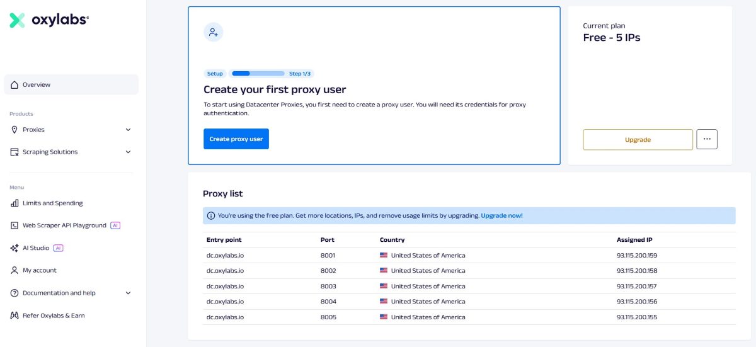This screenshot has height=347, width=756.
Task: Click the Proxies location pin icon
Action: tap(14, 130)
